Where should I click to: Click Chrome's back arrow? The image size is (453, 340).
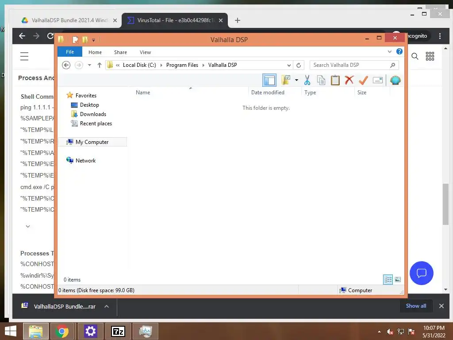point(22,36)
